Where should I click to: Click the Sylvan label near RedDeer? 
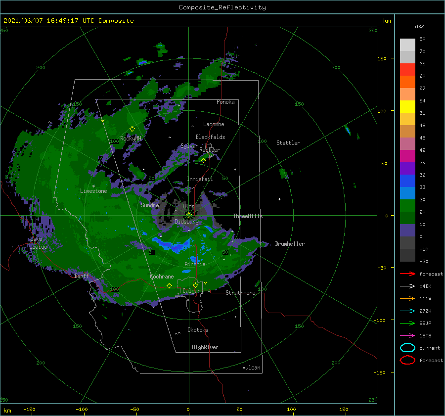tap(189, 146)
